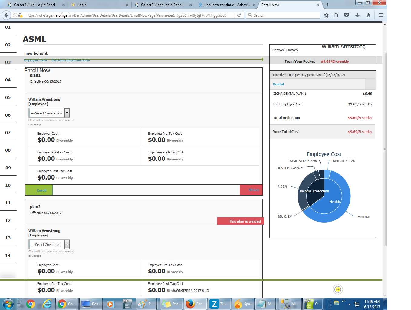Open the Employee Home breadcrumb link
Image resolution: width=411 pixels, height=310 pixels.
pyautogui.click(x=35, y=60)
